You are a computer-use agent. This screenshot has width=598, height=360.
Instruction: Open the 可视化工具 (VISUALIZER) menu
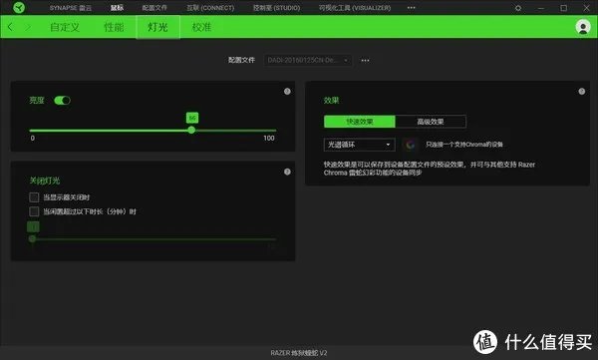pyautogui.click(x=355, y=8)
